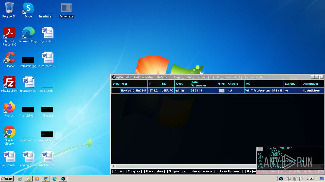Select the Server.exe file on the desktop
Image resolution: width=325 pixels, height=182 pixels.
[x=66, y=10]
